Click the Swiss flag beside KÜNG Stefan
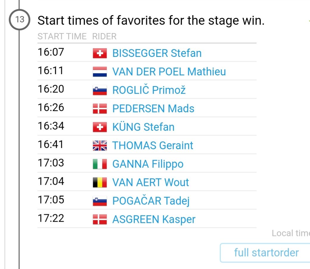310x269 pixels. coord(100,127)
